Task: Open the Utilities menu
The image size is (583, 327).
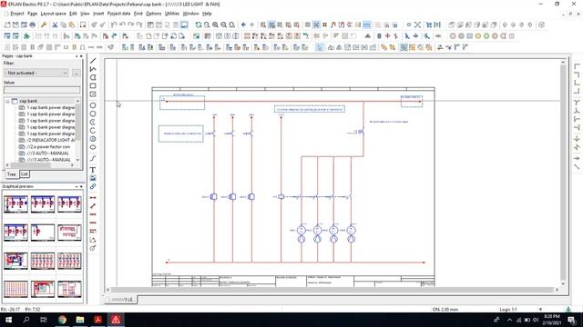Action: click(172, 14)
